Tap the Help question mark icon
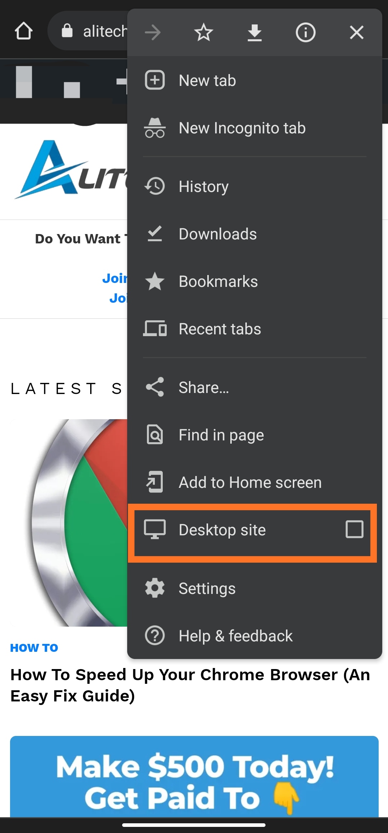Image resolution: width=388 pixels, height=833 pixels. pyautogui.click(x=155, y=636)
